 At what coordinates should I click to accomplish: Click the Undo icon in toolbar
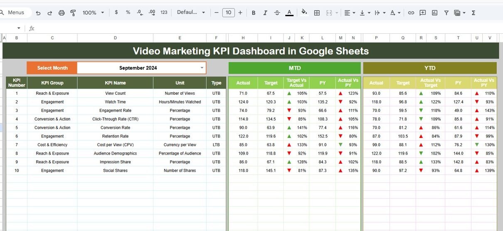tap(38, 13)
